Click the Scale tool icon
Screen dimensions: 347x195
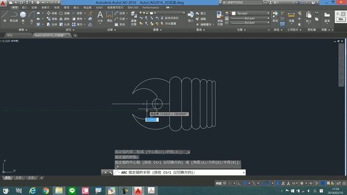[61, 24]
